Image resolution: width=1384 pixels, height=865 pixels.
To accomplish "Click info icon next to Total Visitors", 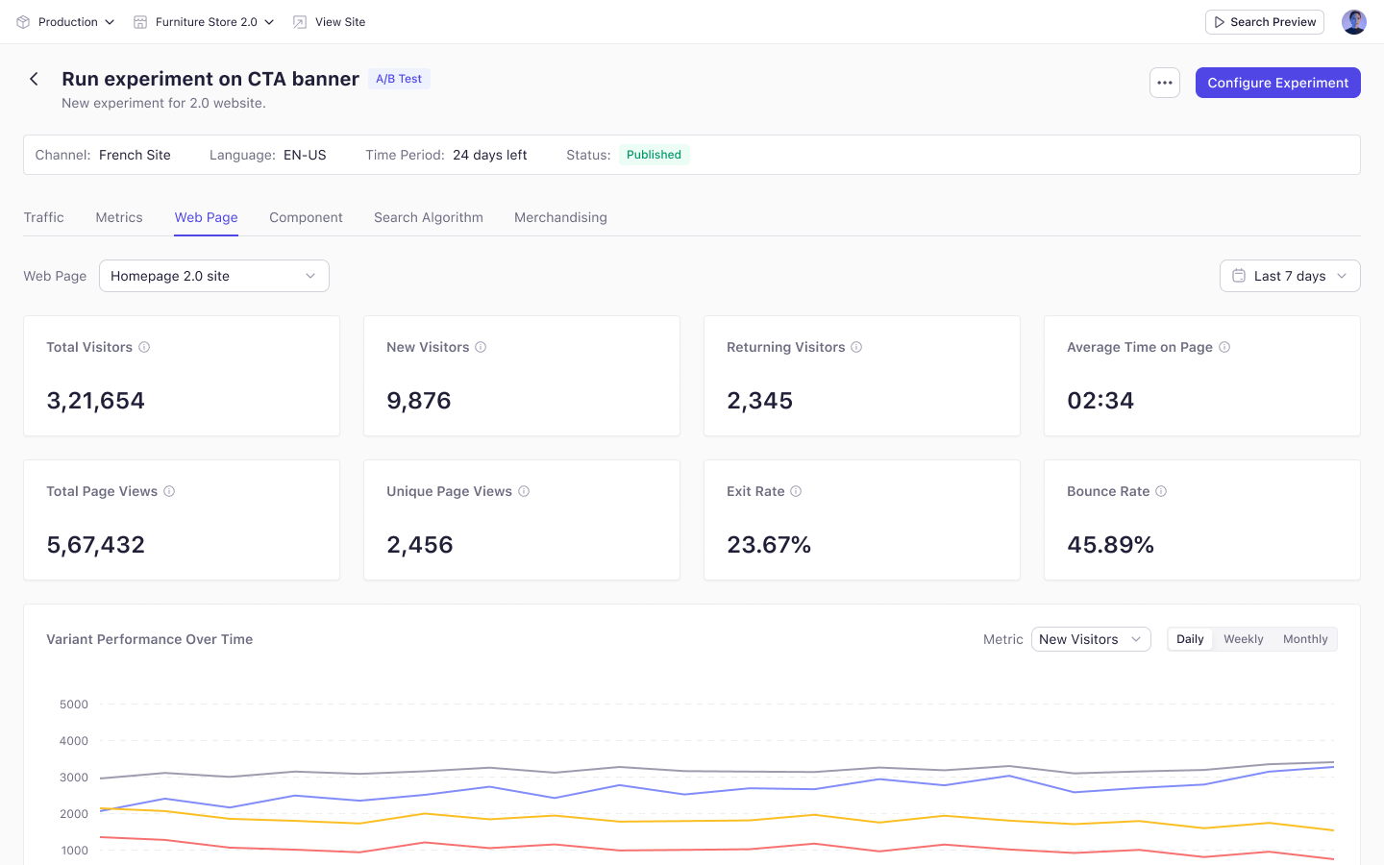I will click(x=144, y=347).
